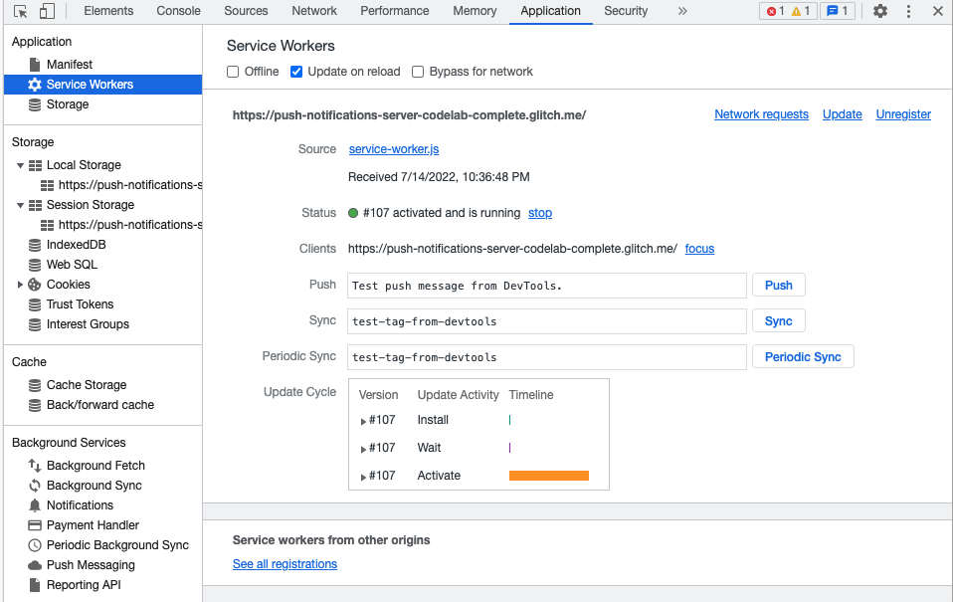Expand the Cookies tree item
The image size is (953, 602).
point(21,285)
